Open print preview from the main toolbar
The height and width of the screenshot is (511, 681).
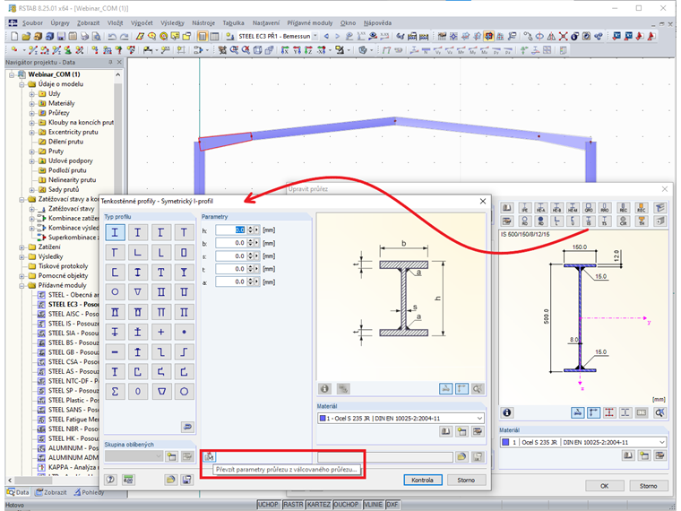pyautogui.click(x=97, y=37)
